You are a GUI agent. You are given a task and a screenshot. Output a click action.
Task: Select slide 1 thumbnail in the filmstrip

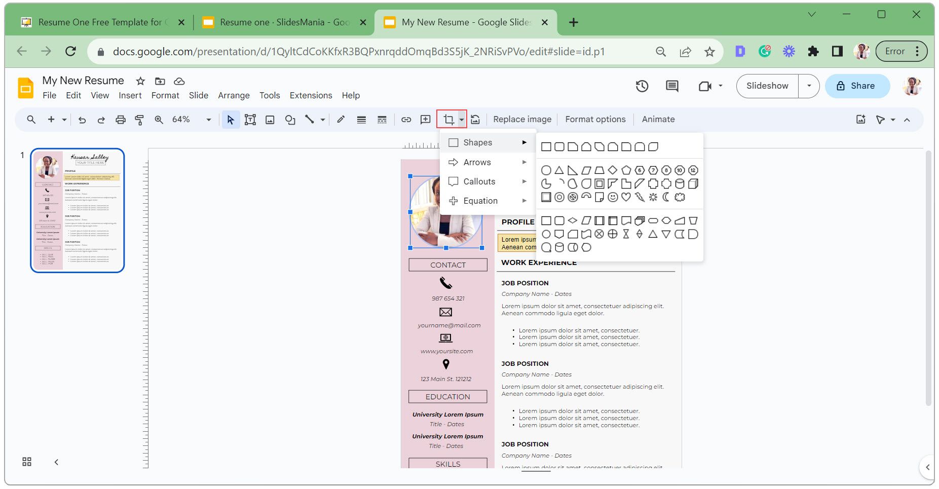78,209
